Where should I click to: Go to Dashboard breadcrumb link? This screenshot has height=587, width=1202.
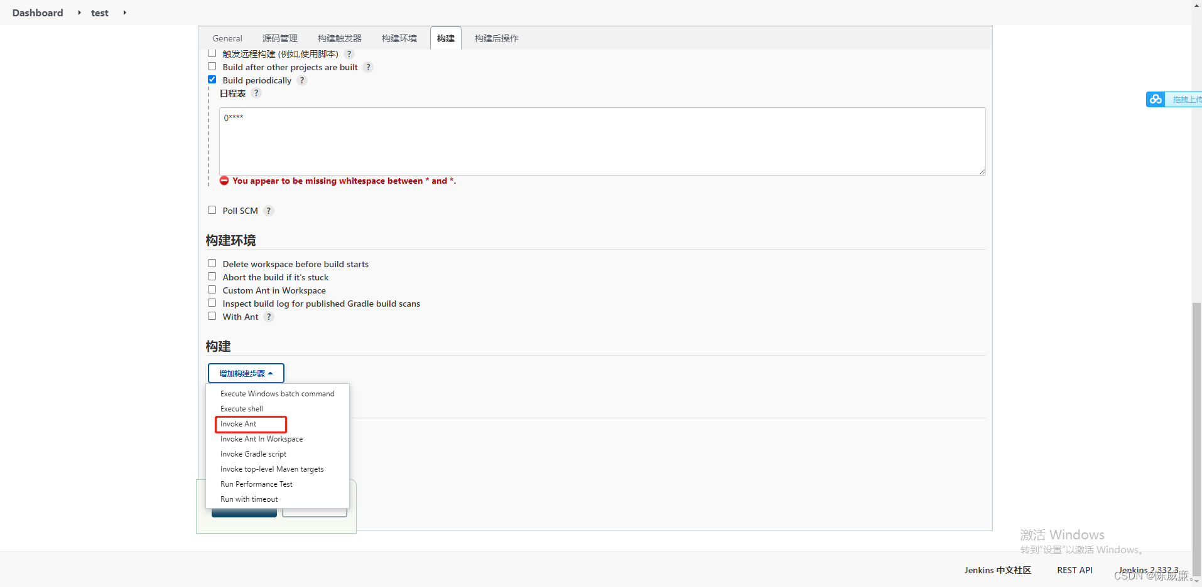coord(38,13)
